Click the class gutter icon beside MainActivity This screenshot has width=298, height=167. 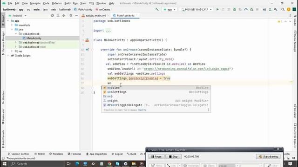(x=87, y=40)
